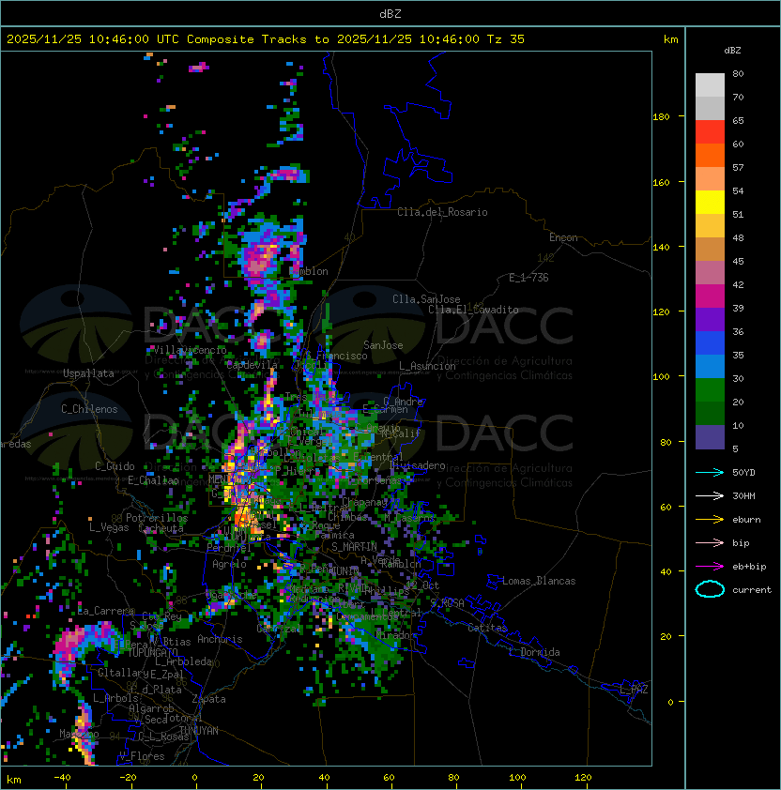
Task: Click the 'E_1-736' map label
Action: (x=528, y=278)
